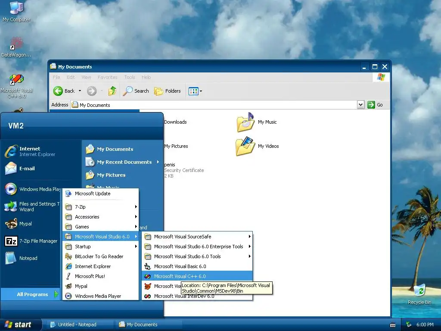The width and height of the screenshot is (441, 331).
Task: Launch Notepad from the Start menu
Action: point(21,258)
